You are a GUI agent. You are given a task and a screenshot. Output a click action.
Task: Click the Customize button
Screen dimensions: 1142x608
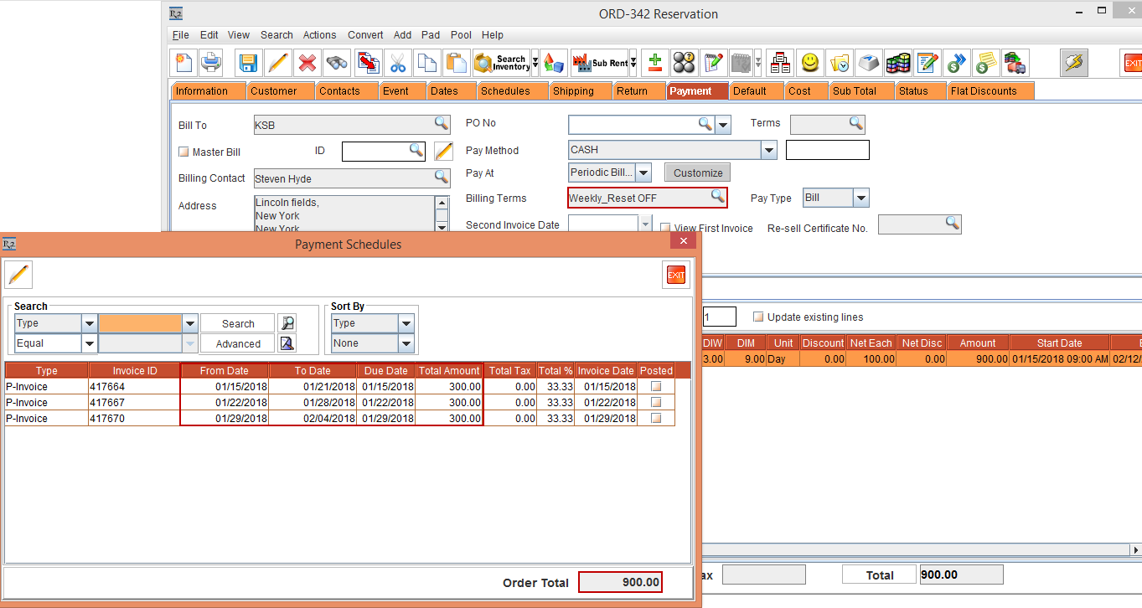(x=698, y=173)
